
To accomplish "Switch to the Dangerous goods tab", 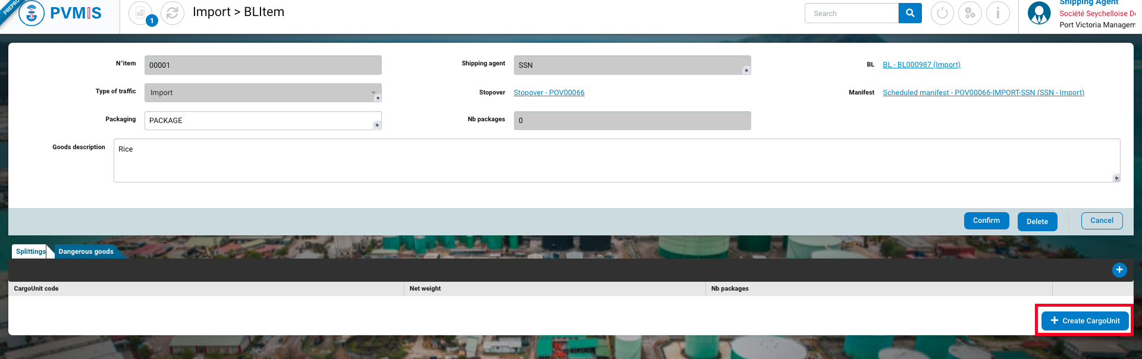I will click(x=86, y=251).
